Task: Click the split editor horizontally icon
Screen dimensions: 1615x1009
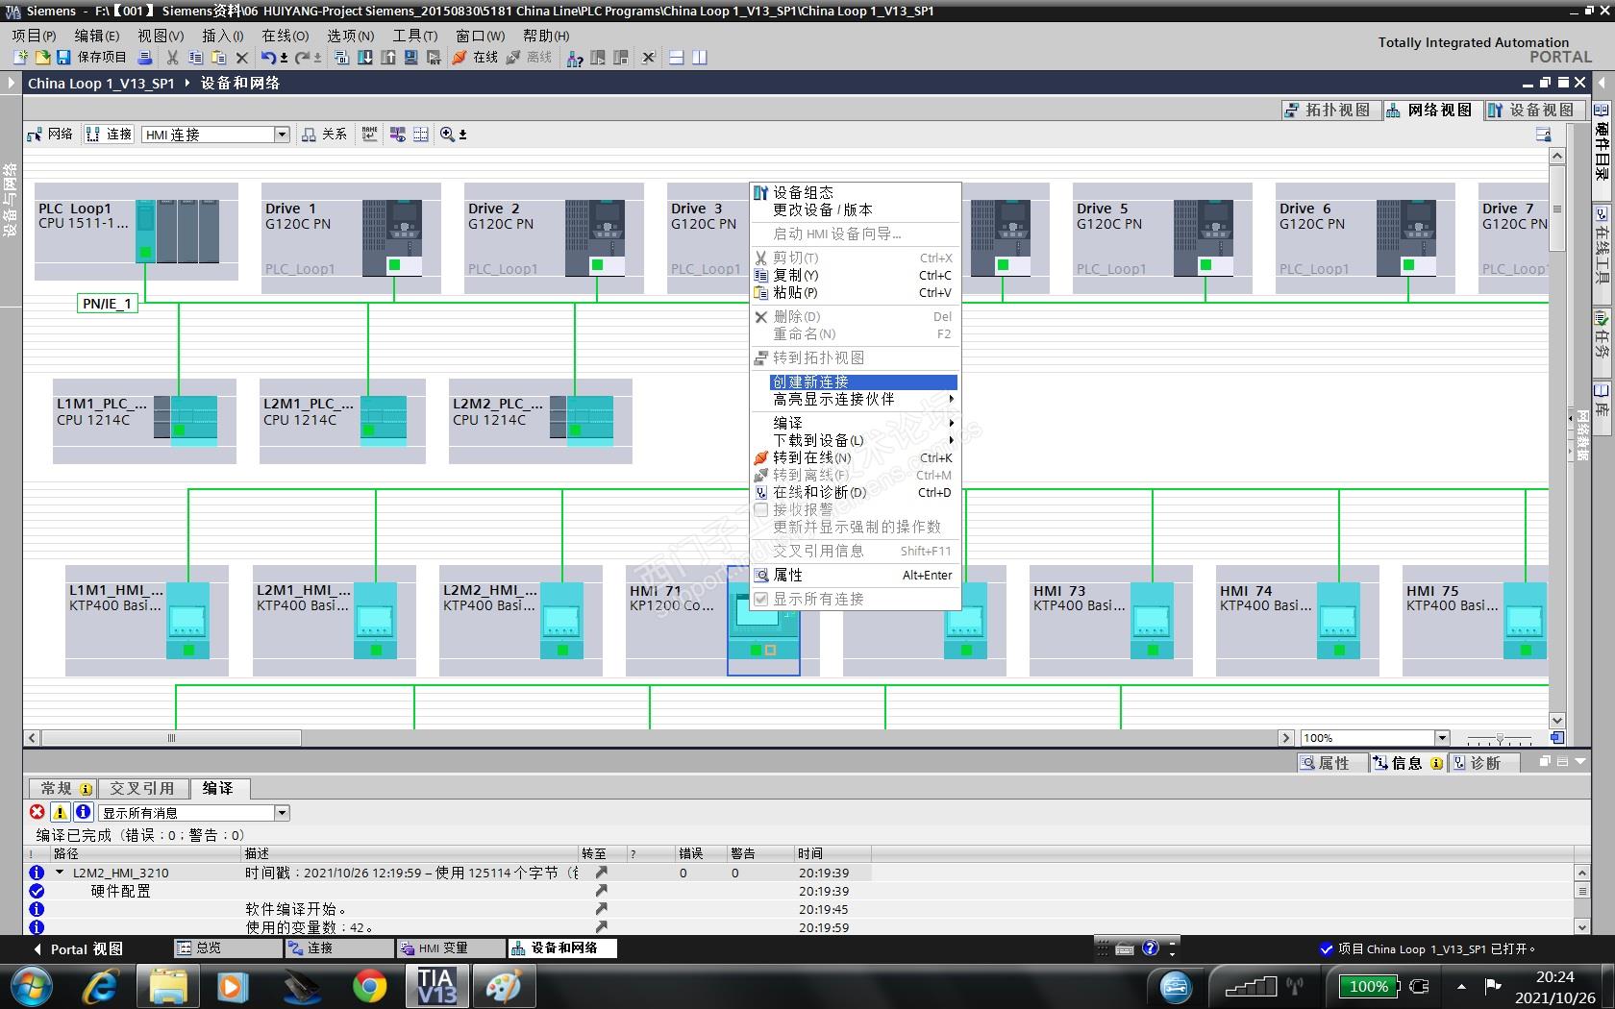Action: pos(676,58)
